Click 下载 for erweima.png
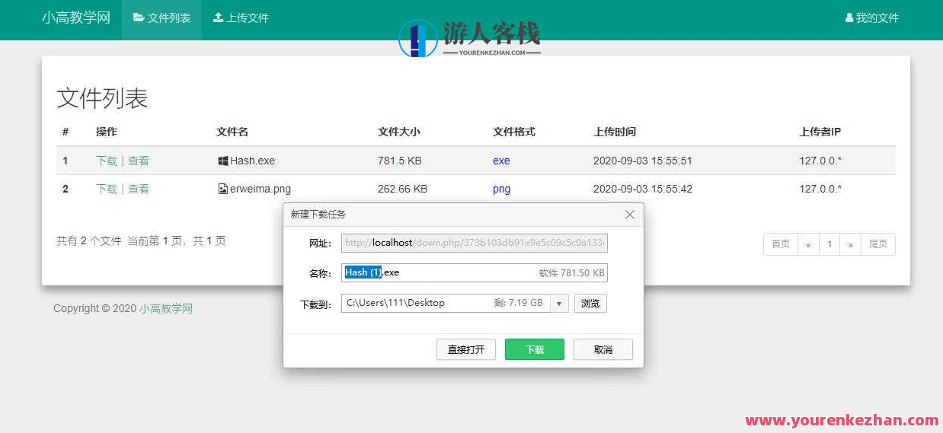The height and width of the screenshot is (433, 943). point(107,189)
